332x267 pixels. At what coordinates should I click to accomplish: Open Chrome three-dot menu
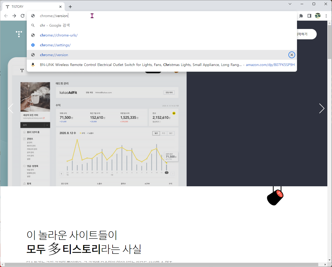click(x=326, y=16)
